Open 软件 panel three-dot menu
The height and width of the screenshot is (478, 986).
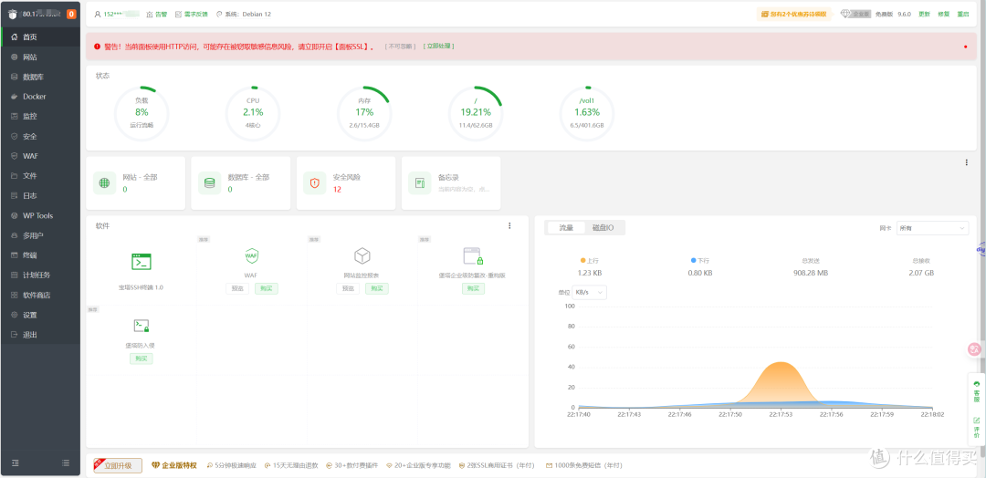coord(509,225)
